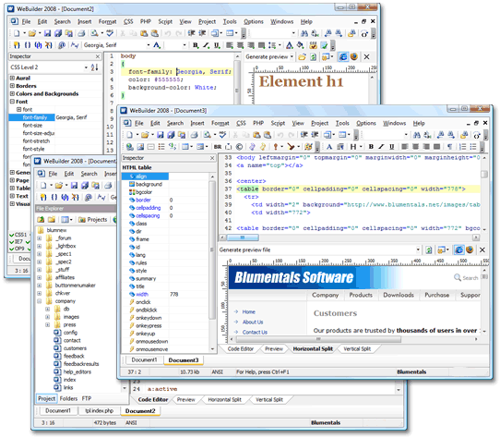Click the paragraph mark icon in Document3 toolbar

(449, 147)
